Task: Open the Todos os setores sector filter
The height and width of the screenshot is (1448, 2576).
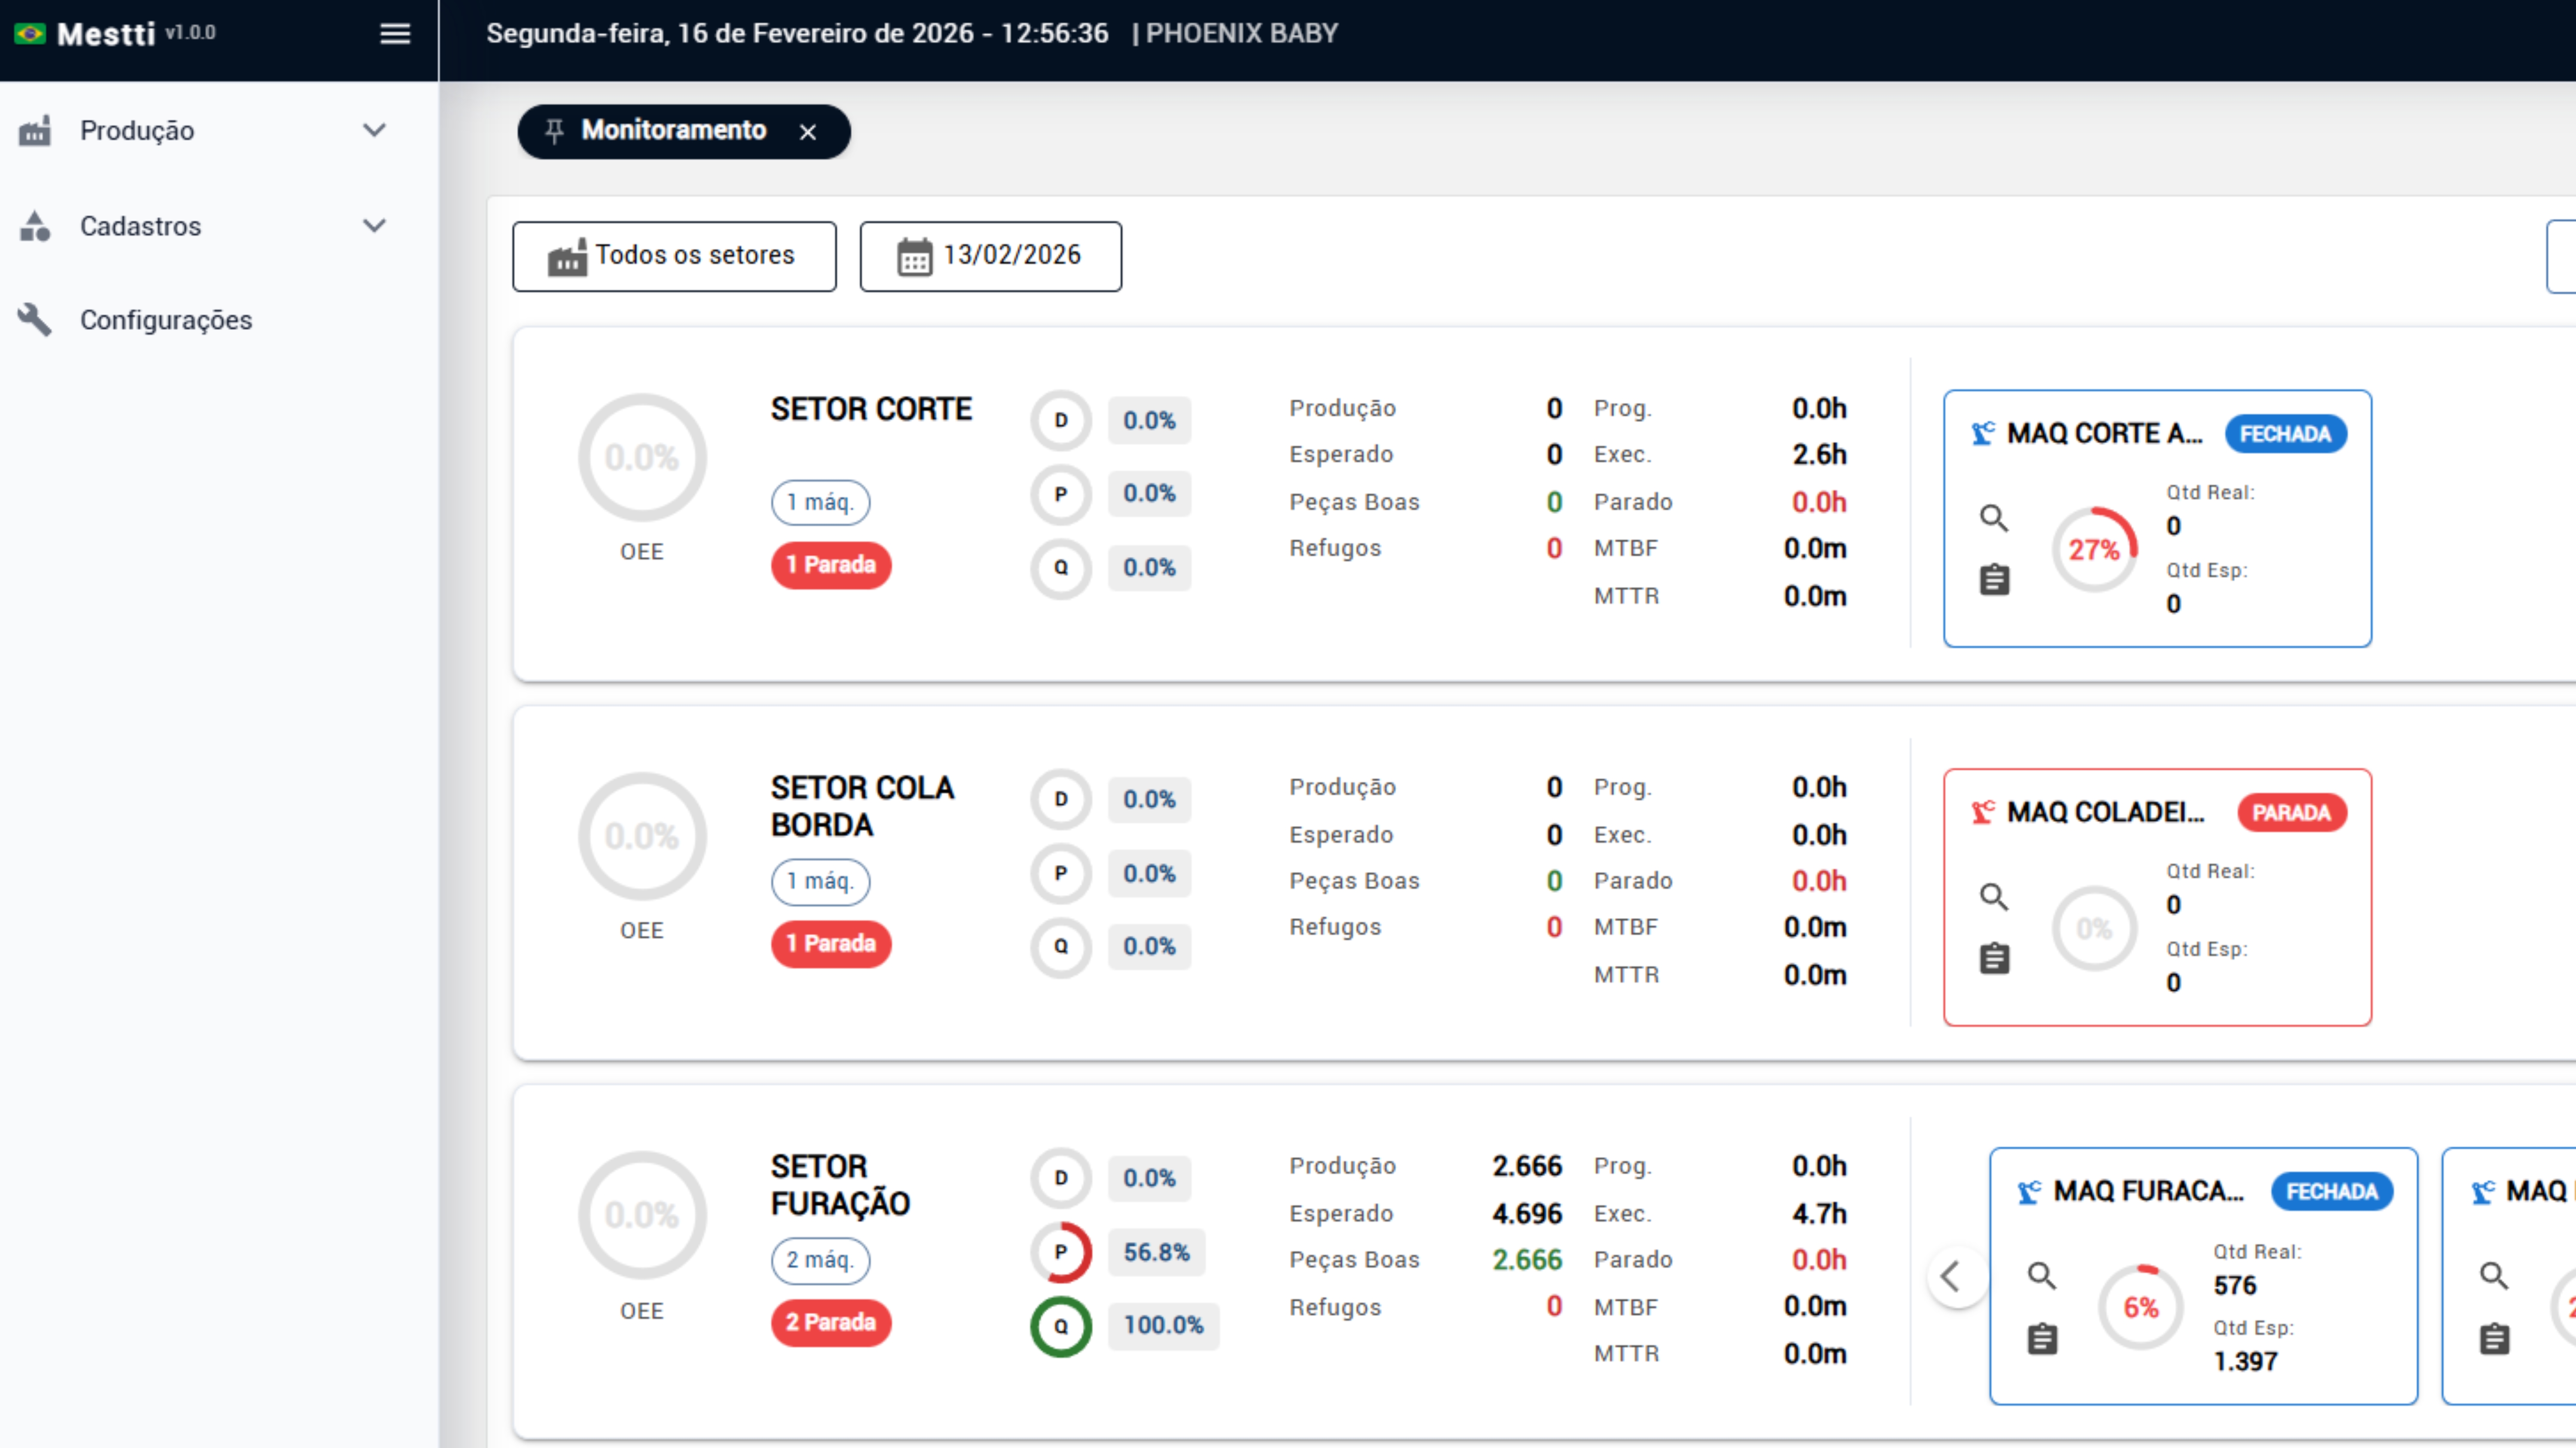Action: tap(674, 257)
